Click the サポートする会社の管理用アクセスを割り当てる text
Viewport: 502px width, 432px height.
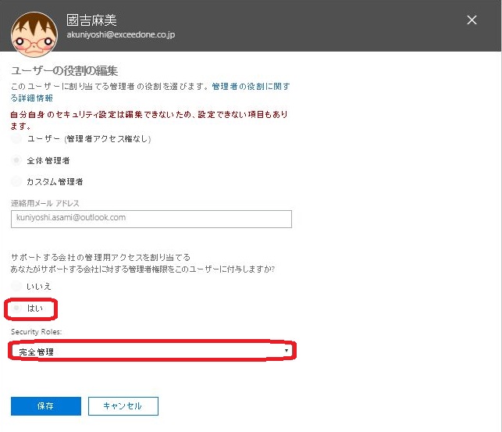point(101,257)
